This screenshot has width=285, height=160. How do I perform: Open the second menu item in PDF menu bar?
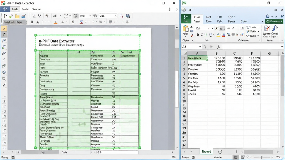[x=15, y=9]
